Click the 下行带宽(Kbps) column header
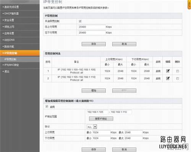Viewport: 191px width, 152px height. [x=140, y=59]
